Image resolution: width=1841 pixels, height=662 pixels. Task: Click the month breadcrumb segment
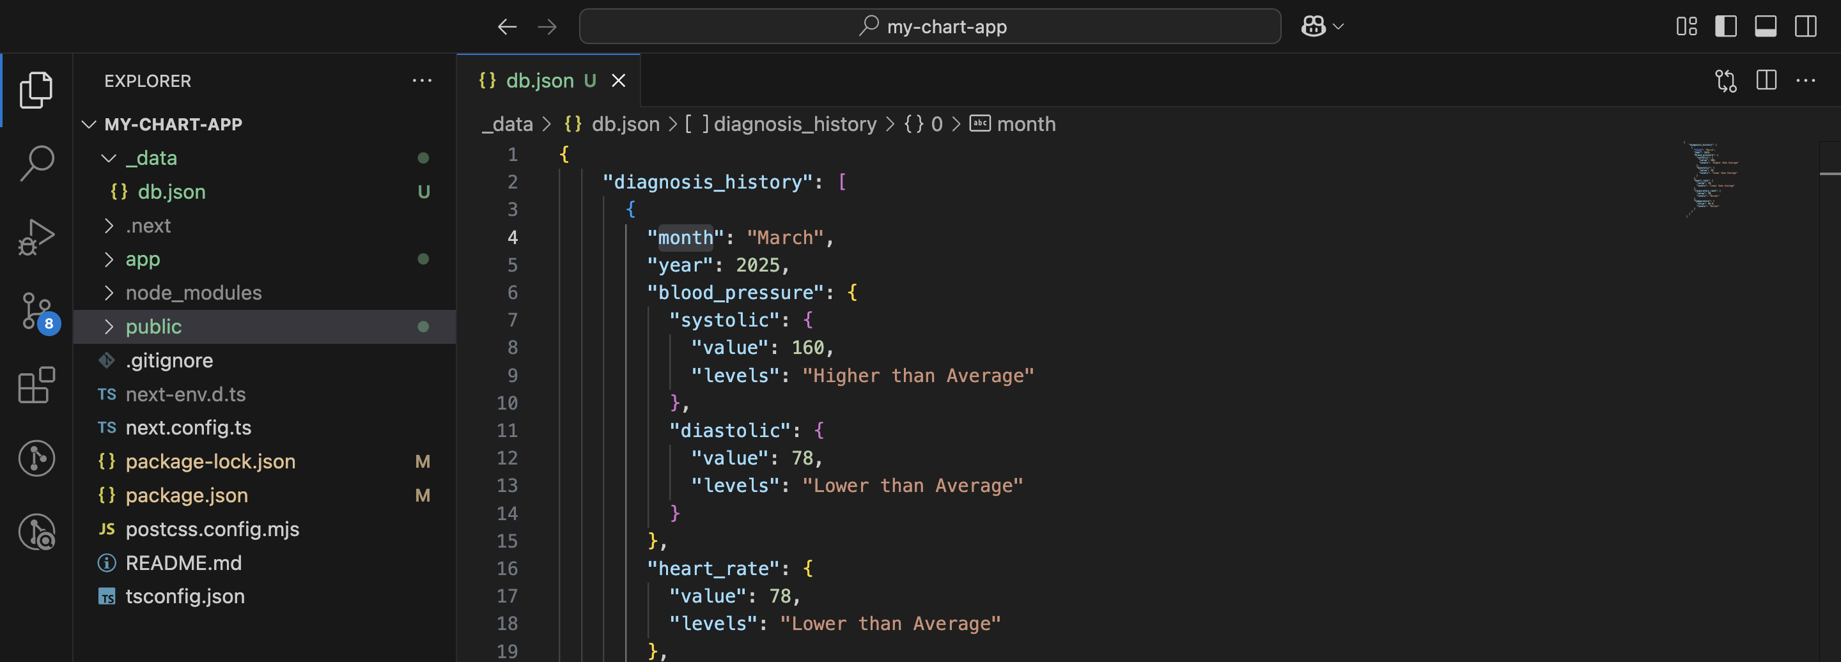click(x=1013, y=124)
